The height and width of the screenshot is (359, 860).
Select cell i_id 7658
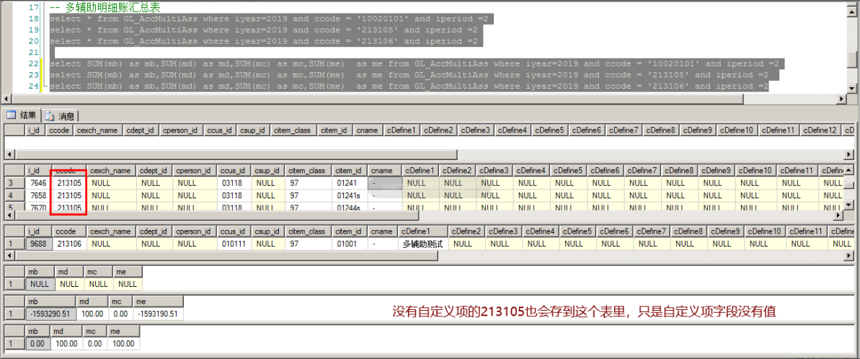tap(38, 195)
